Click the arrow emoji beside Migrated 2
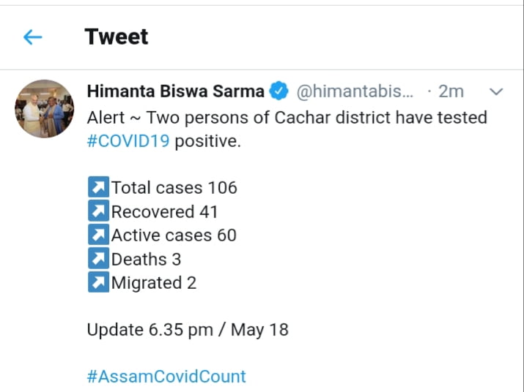 click(98, 283)
